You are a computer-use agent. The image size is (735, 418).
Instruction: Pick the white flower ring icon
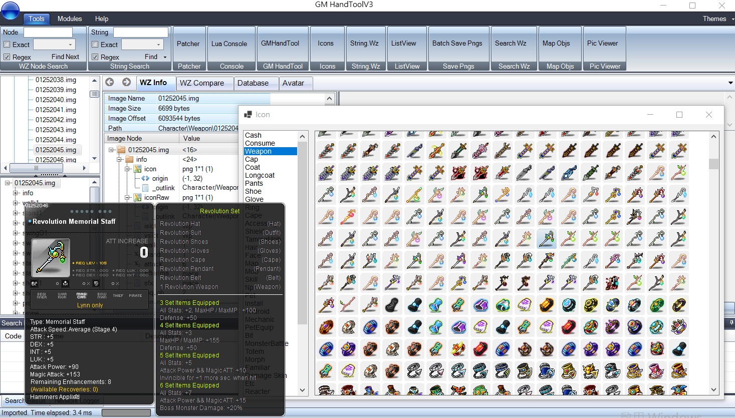pos(678,326)
